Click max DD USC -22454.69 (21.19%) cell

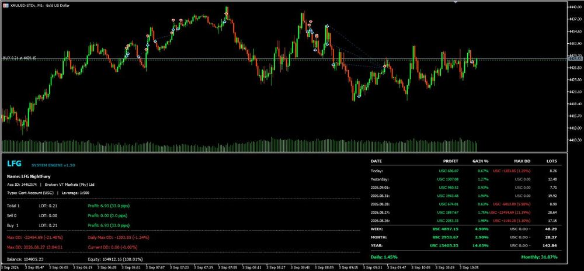[x=510, y=212]
